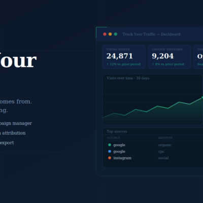Click the 'UNIQUE VISITORS' label
This screenshot has width=203, height=203.
point(167,49)
